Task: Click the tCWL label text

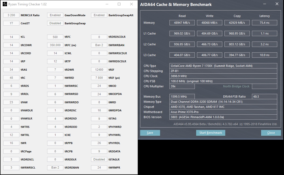Action: (68, 53)
